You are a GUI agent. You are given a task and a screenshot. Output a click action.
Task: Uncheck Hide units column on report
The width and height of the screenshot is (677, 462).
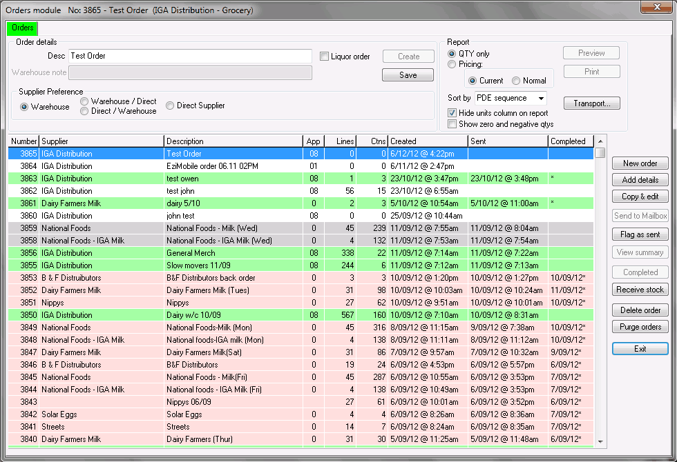[452, 113]
